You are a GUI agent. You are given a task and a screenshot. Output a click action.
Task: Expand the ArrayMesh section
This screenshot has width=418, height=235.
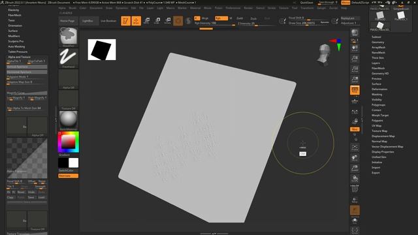coord(378,48)
